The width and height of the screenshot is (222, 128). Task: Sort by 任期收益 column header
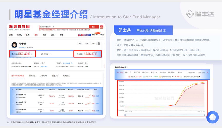point(52,89)
